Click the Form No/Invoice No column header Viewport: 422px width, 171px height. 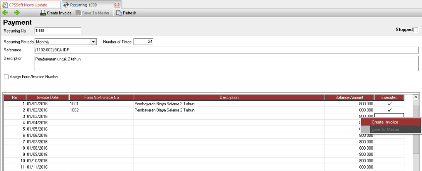click(101, 97)
